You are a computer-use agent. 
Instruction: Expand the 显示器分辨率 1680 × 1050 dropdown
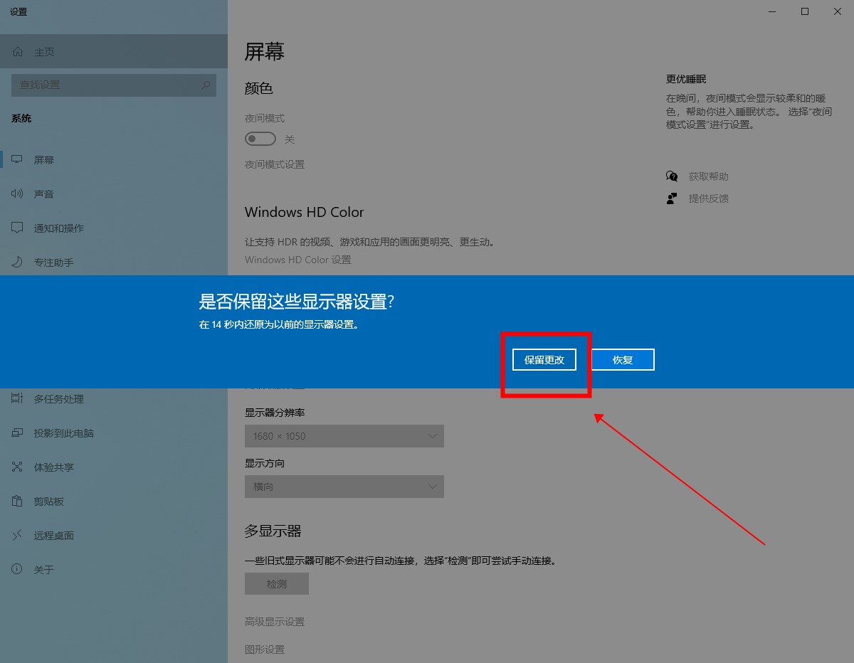click(344, 436)
